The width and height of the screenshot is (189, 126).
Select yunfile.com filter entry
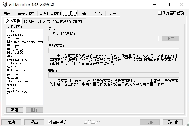point(24,92)
